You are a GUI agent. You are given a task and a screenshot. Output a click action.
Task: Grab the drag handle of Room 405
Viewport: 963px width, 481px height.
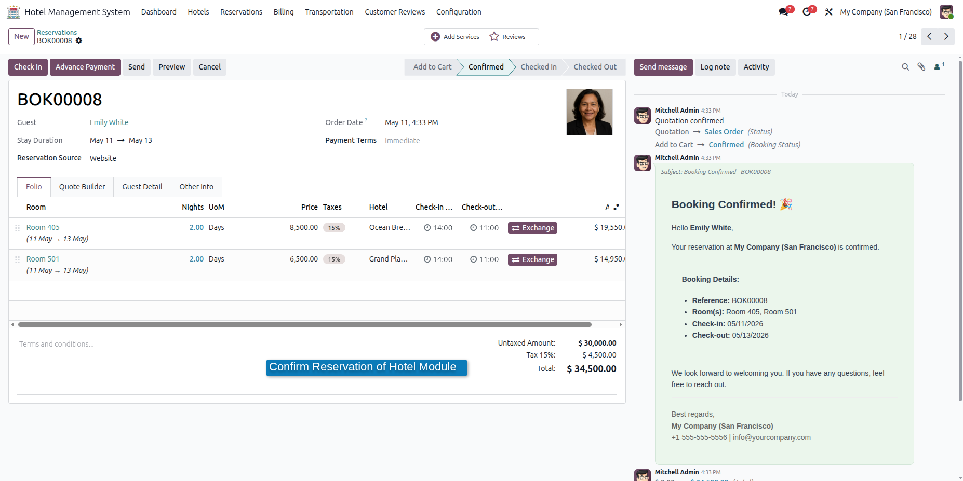click(17, 228)
